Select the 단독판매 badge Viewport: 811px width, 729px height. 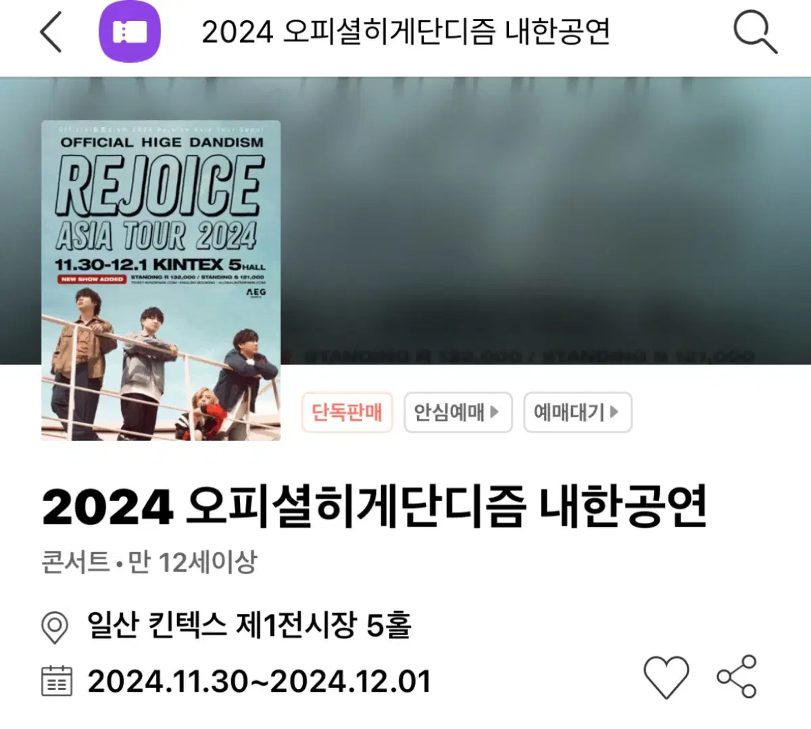[347, 412]
